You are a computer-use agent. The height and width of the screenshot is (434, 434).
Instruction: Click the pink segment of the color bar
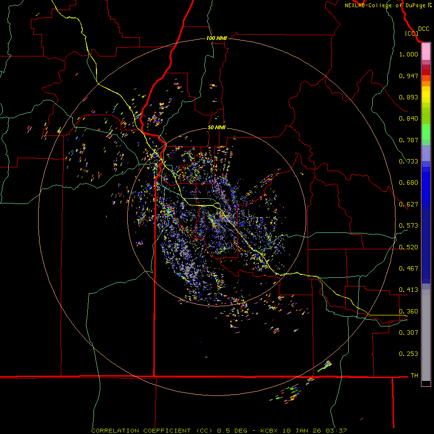[426, 52]
